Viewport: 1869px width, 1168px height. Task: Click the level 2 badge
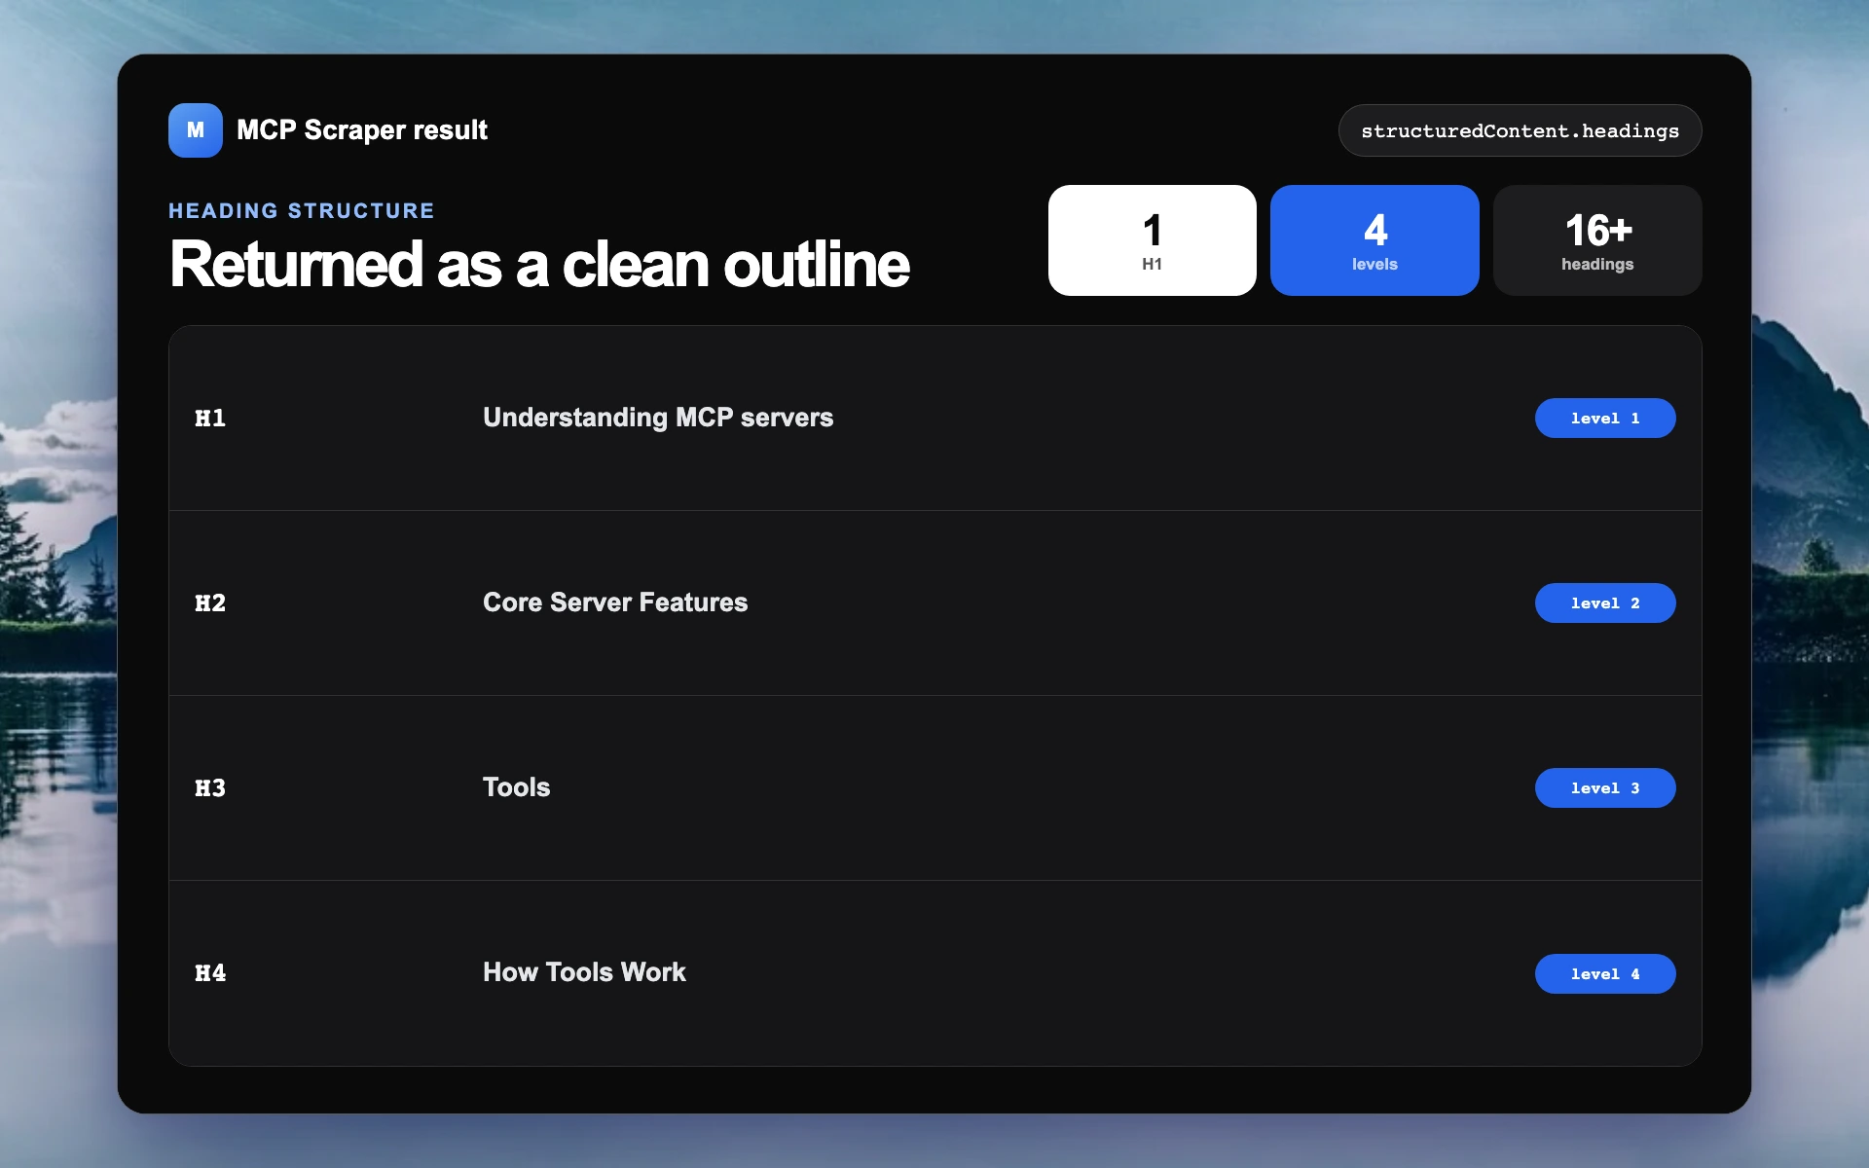[x=1605, y=603]
